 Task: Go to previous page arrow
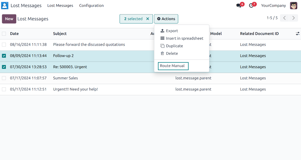tap(284, 18)
